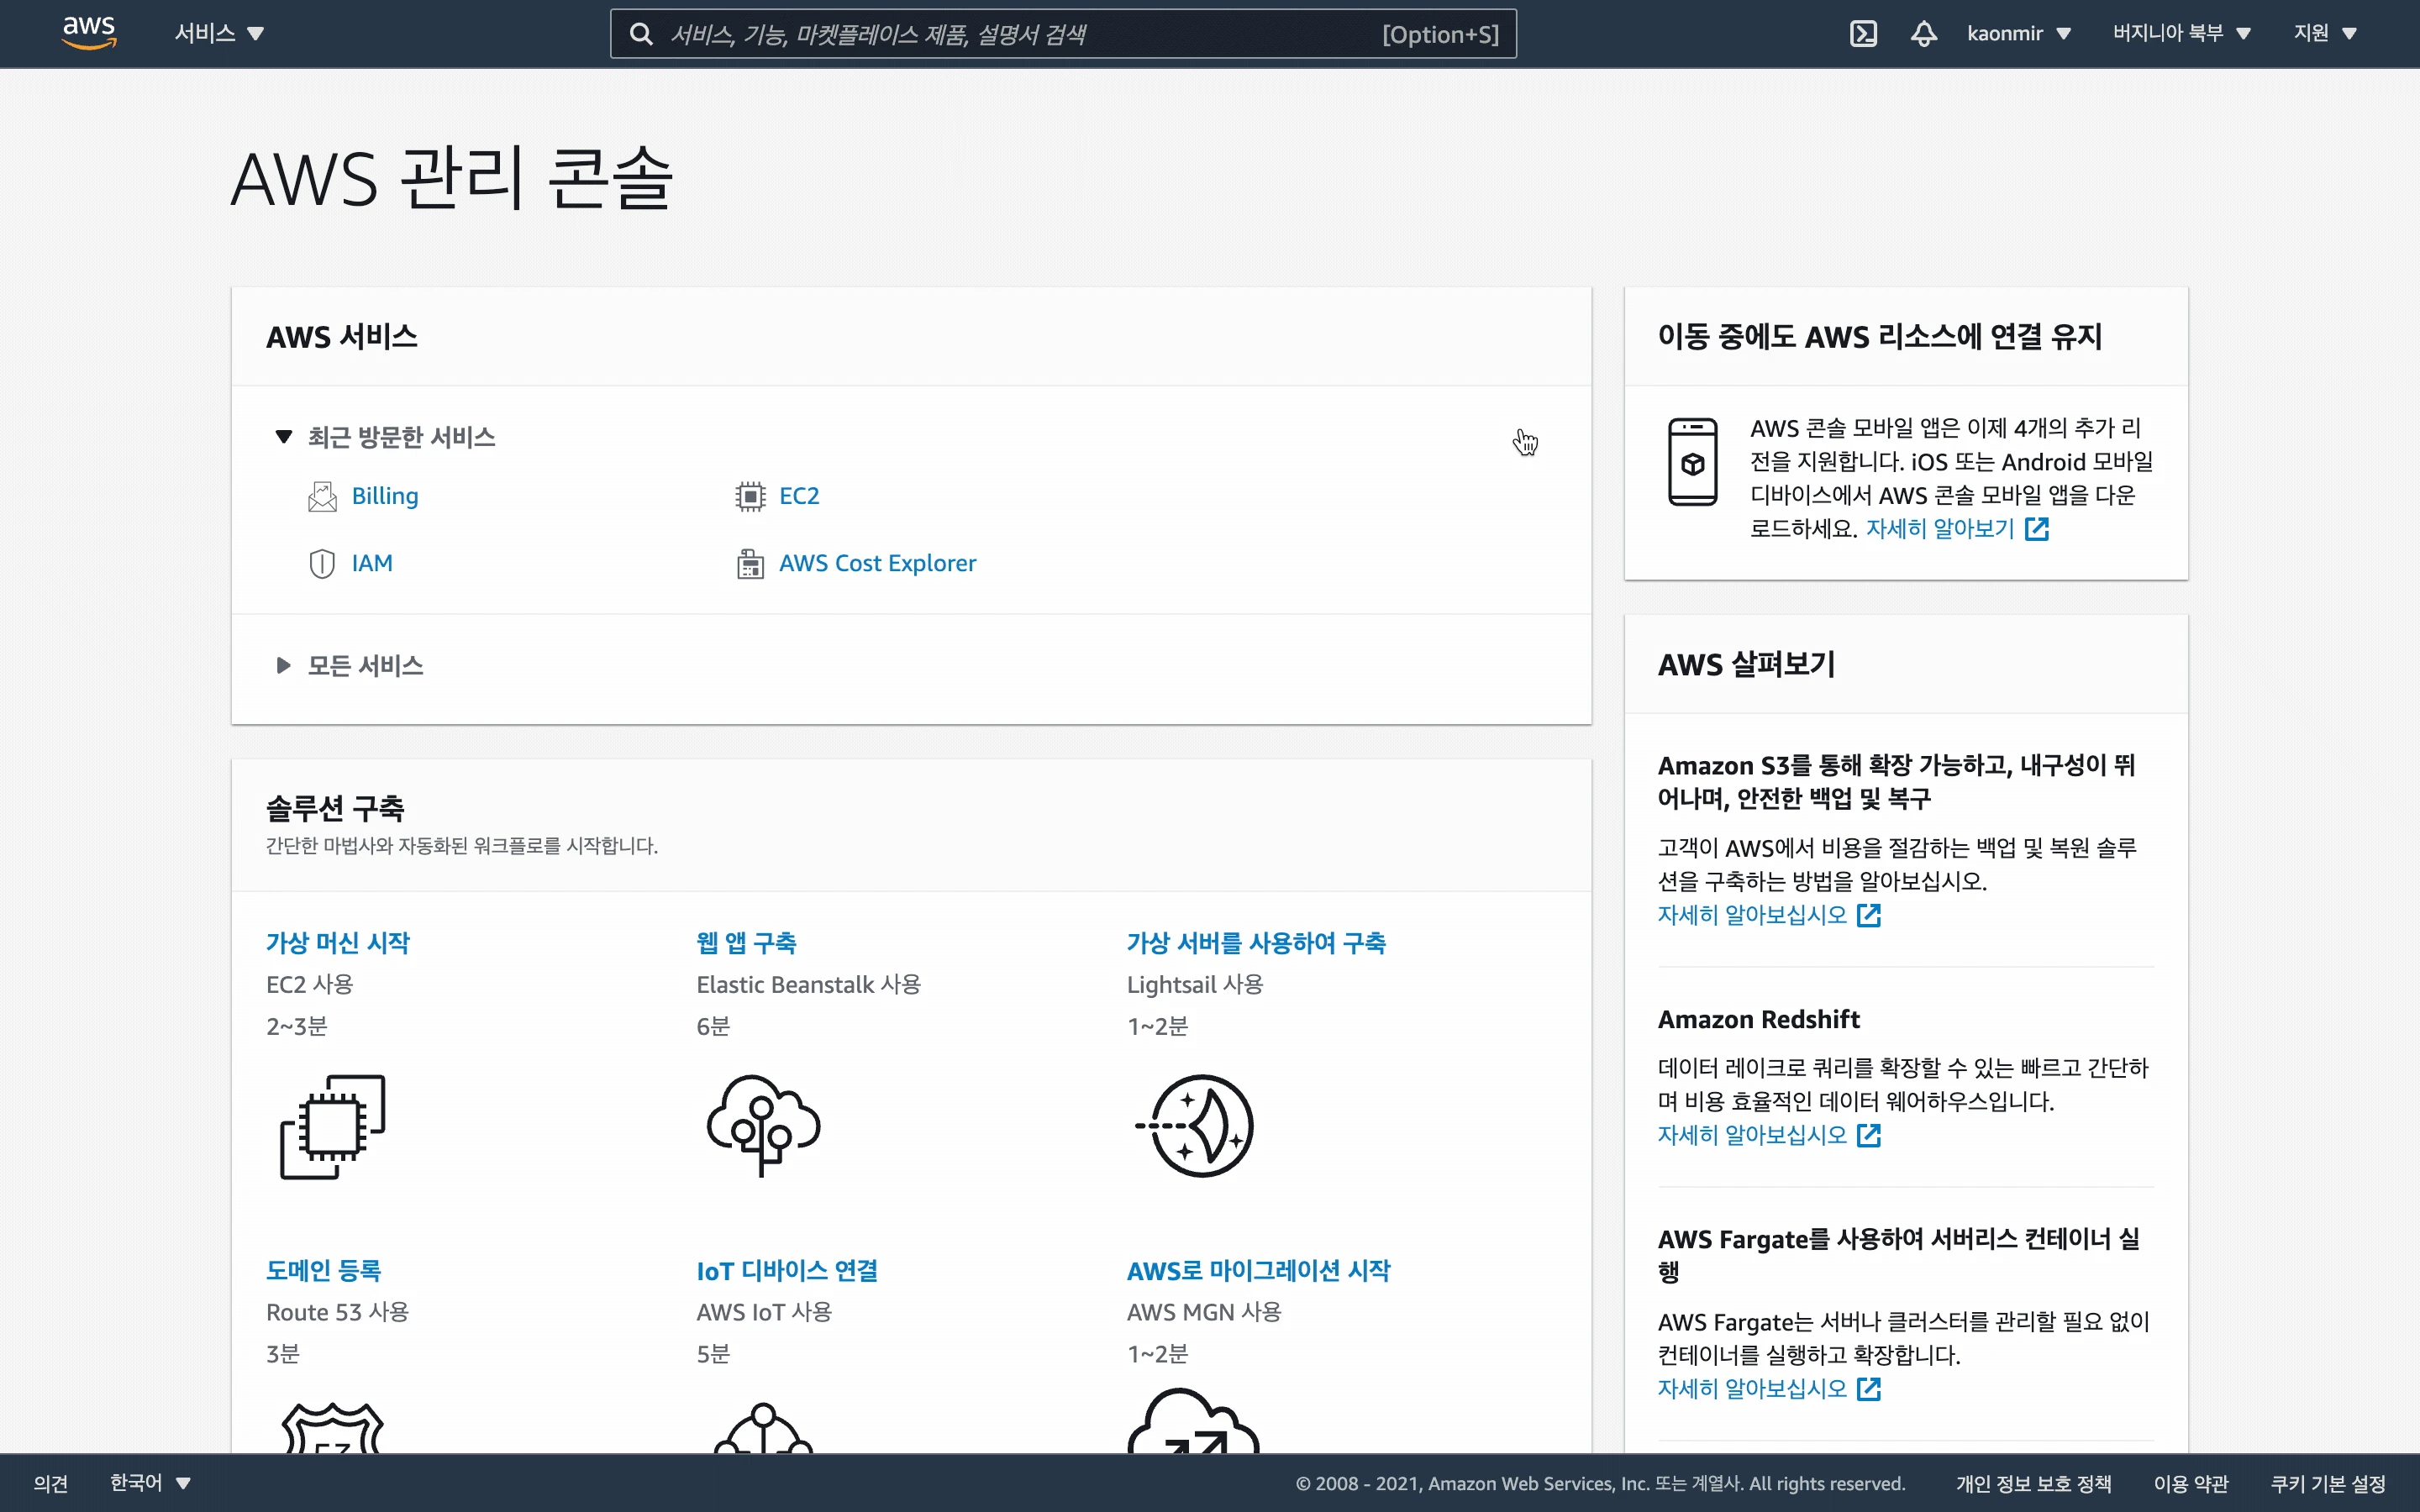Click 자세히 알아보십시오 under AWS Fargate
This screenshot has height=1512, width=2420.
[1752, 1389]
